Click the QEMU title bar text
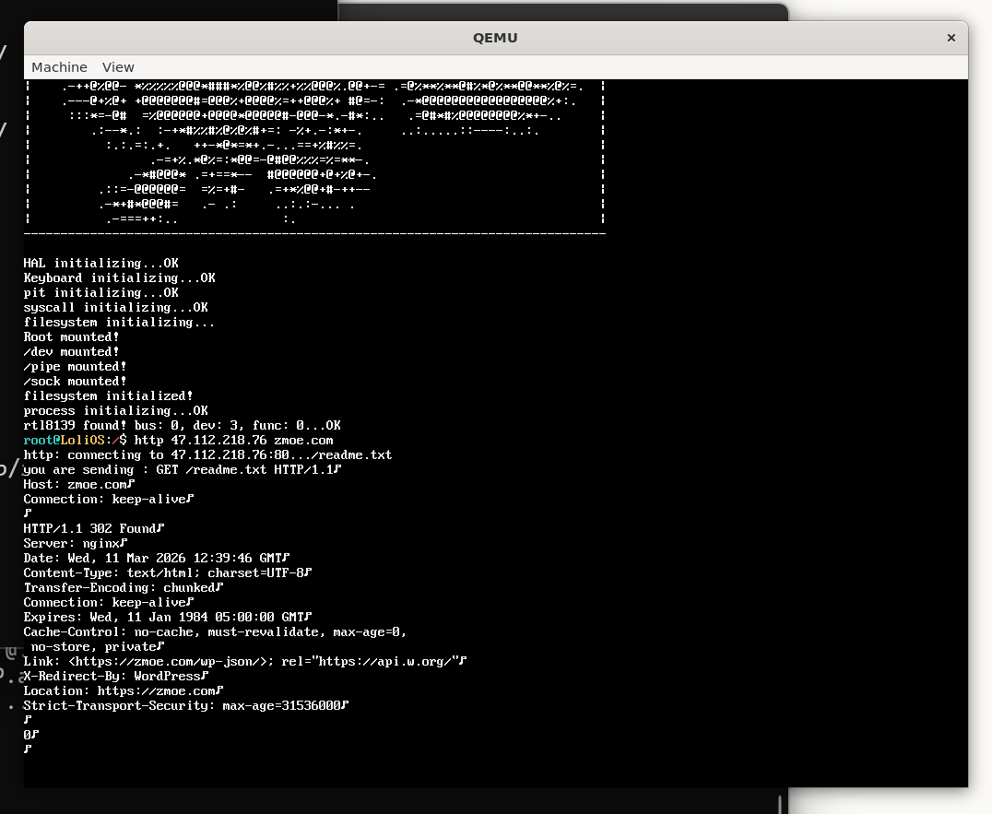The height and width of the screenshot is (814, 992). click(x=495, y=38)
